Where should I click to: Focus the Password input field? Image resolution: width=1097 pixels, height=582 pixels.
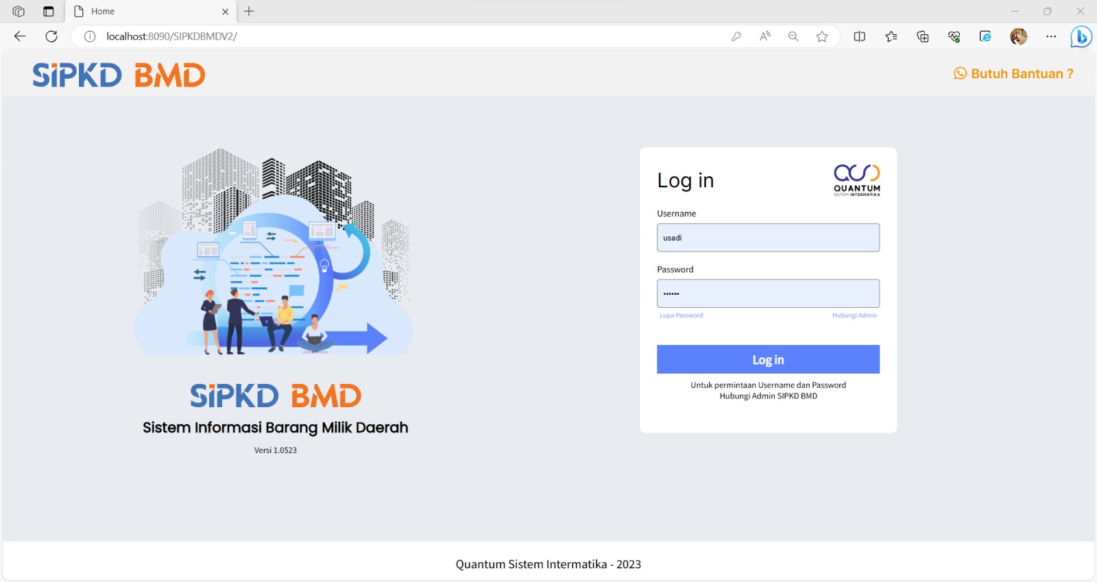(768, 293)
